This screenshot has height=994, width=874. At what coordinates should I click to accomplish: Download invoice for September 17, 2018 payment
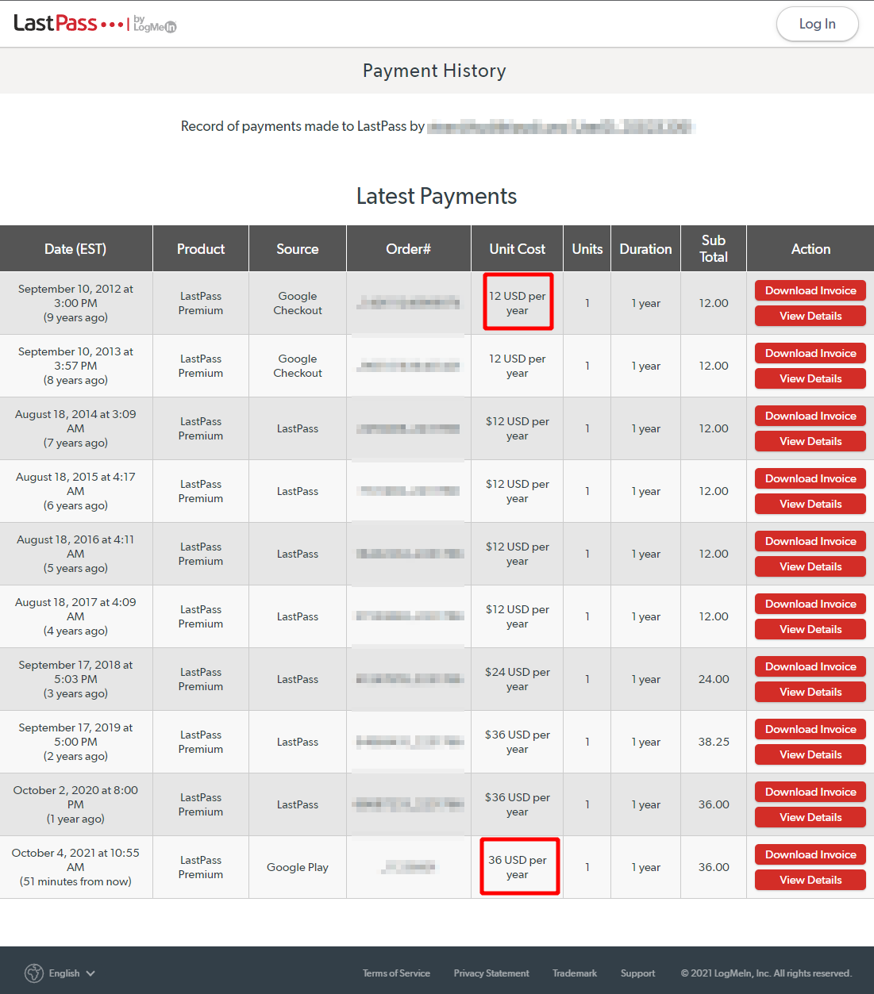click(810, 666)
